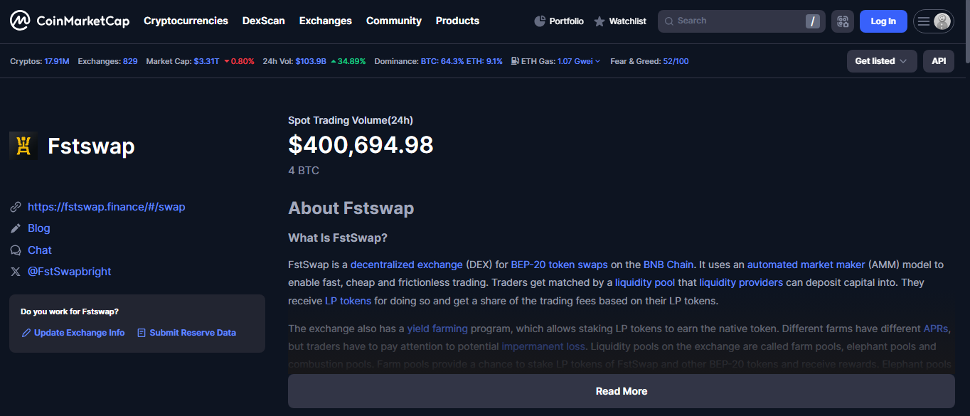
Task: Open the Chat link
Action: coord(40,250)
